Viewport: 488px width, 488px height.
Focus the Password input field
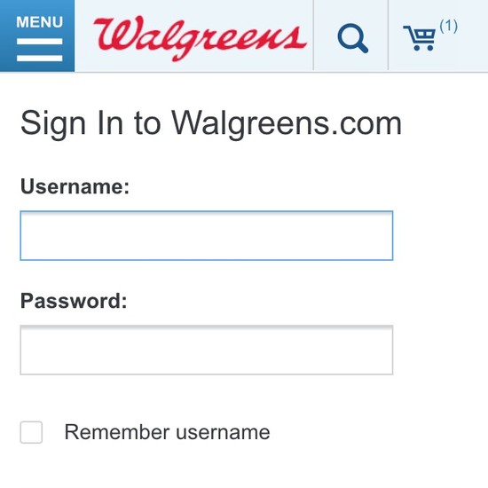[207, 350]
